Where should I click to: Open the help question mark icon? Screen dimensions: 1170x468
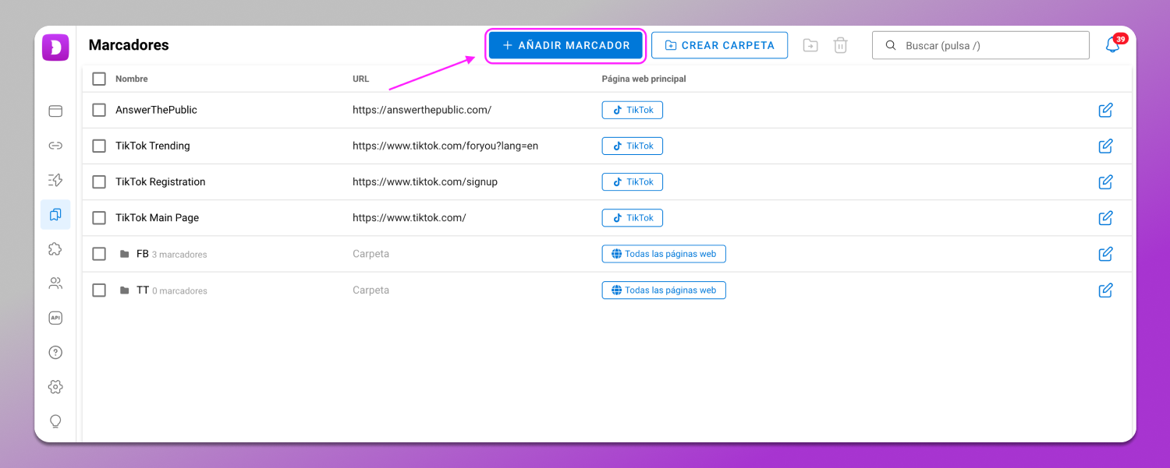coord(55,353)
